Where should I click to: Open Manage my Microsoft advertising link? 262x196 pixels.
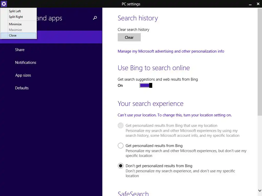(x=171, y=51)
